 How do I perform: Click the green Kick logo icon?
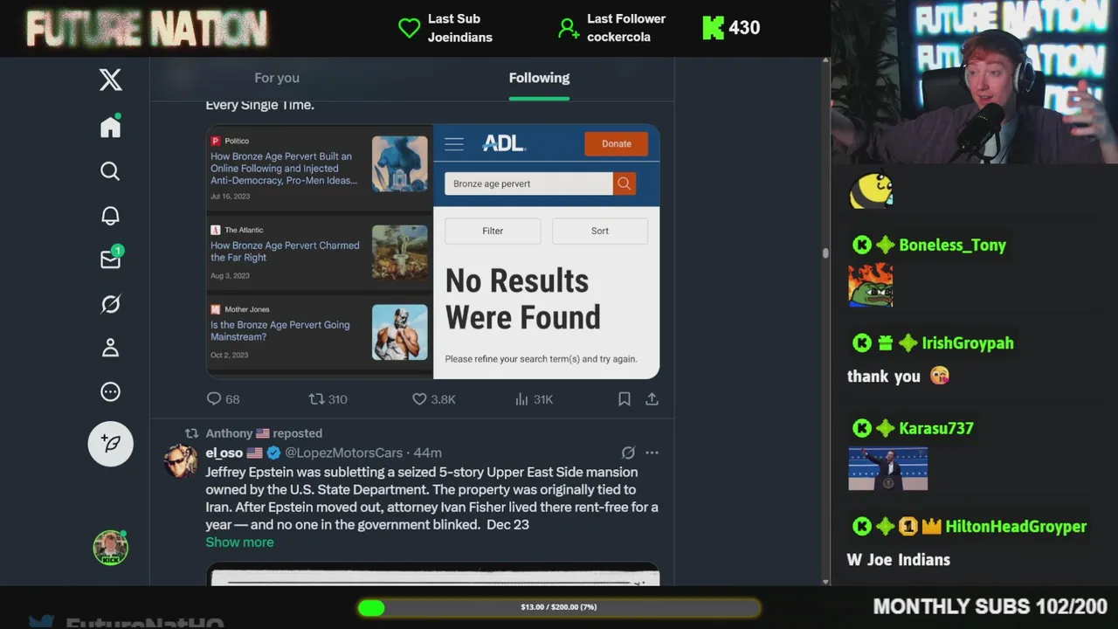[714, 28]
